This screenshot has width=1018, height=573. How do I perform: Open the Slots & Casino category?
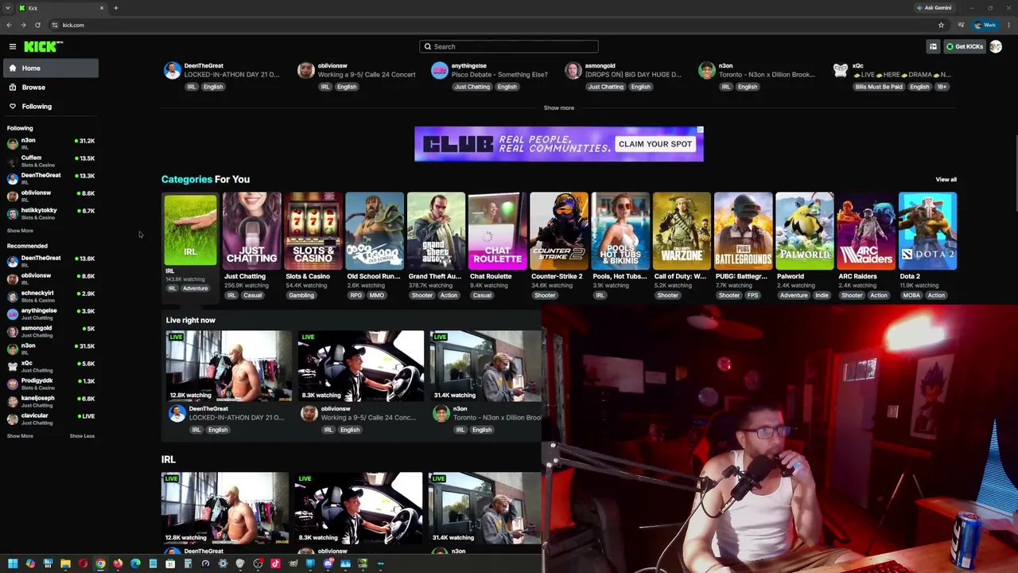(x=313, y=232)
